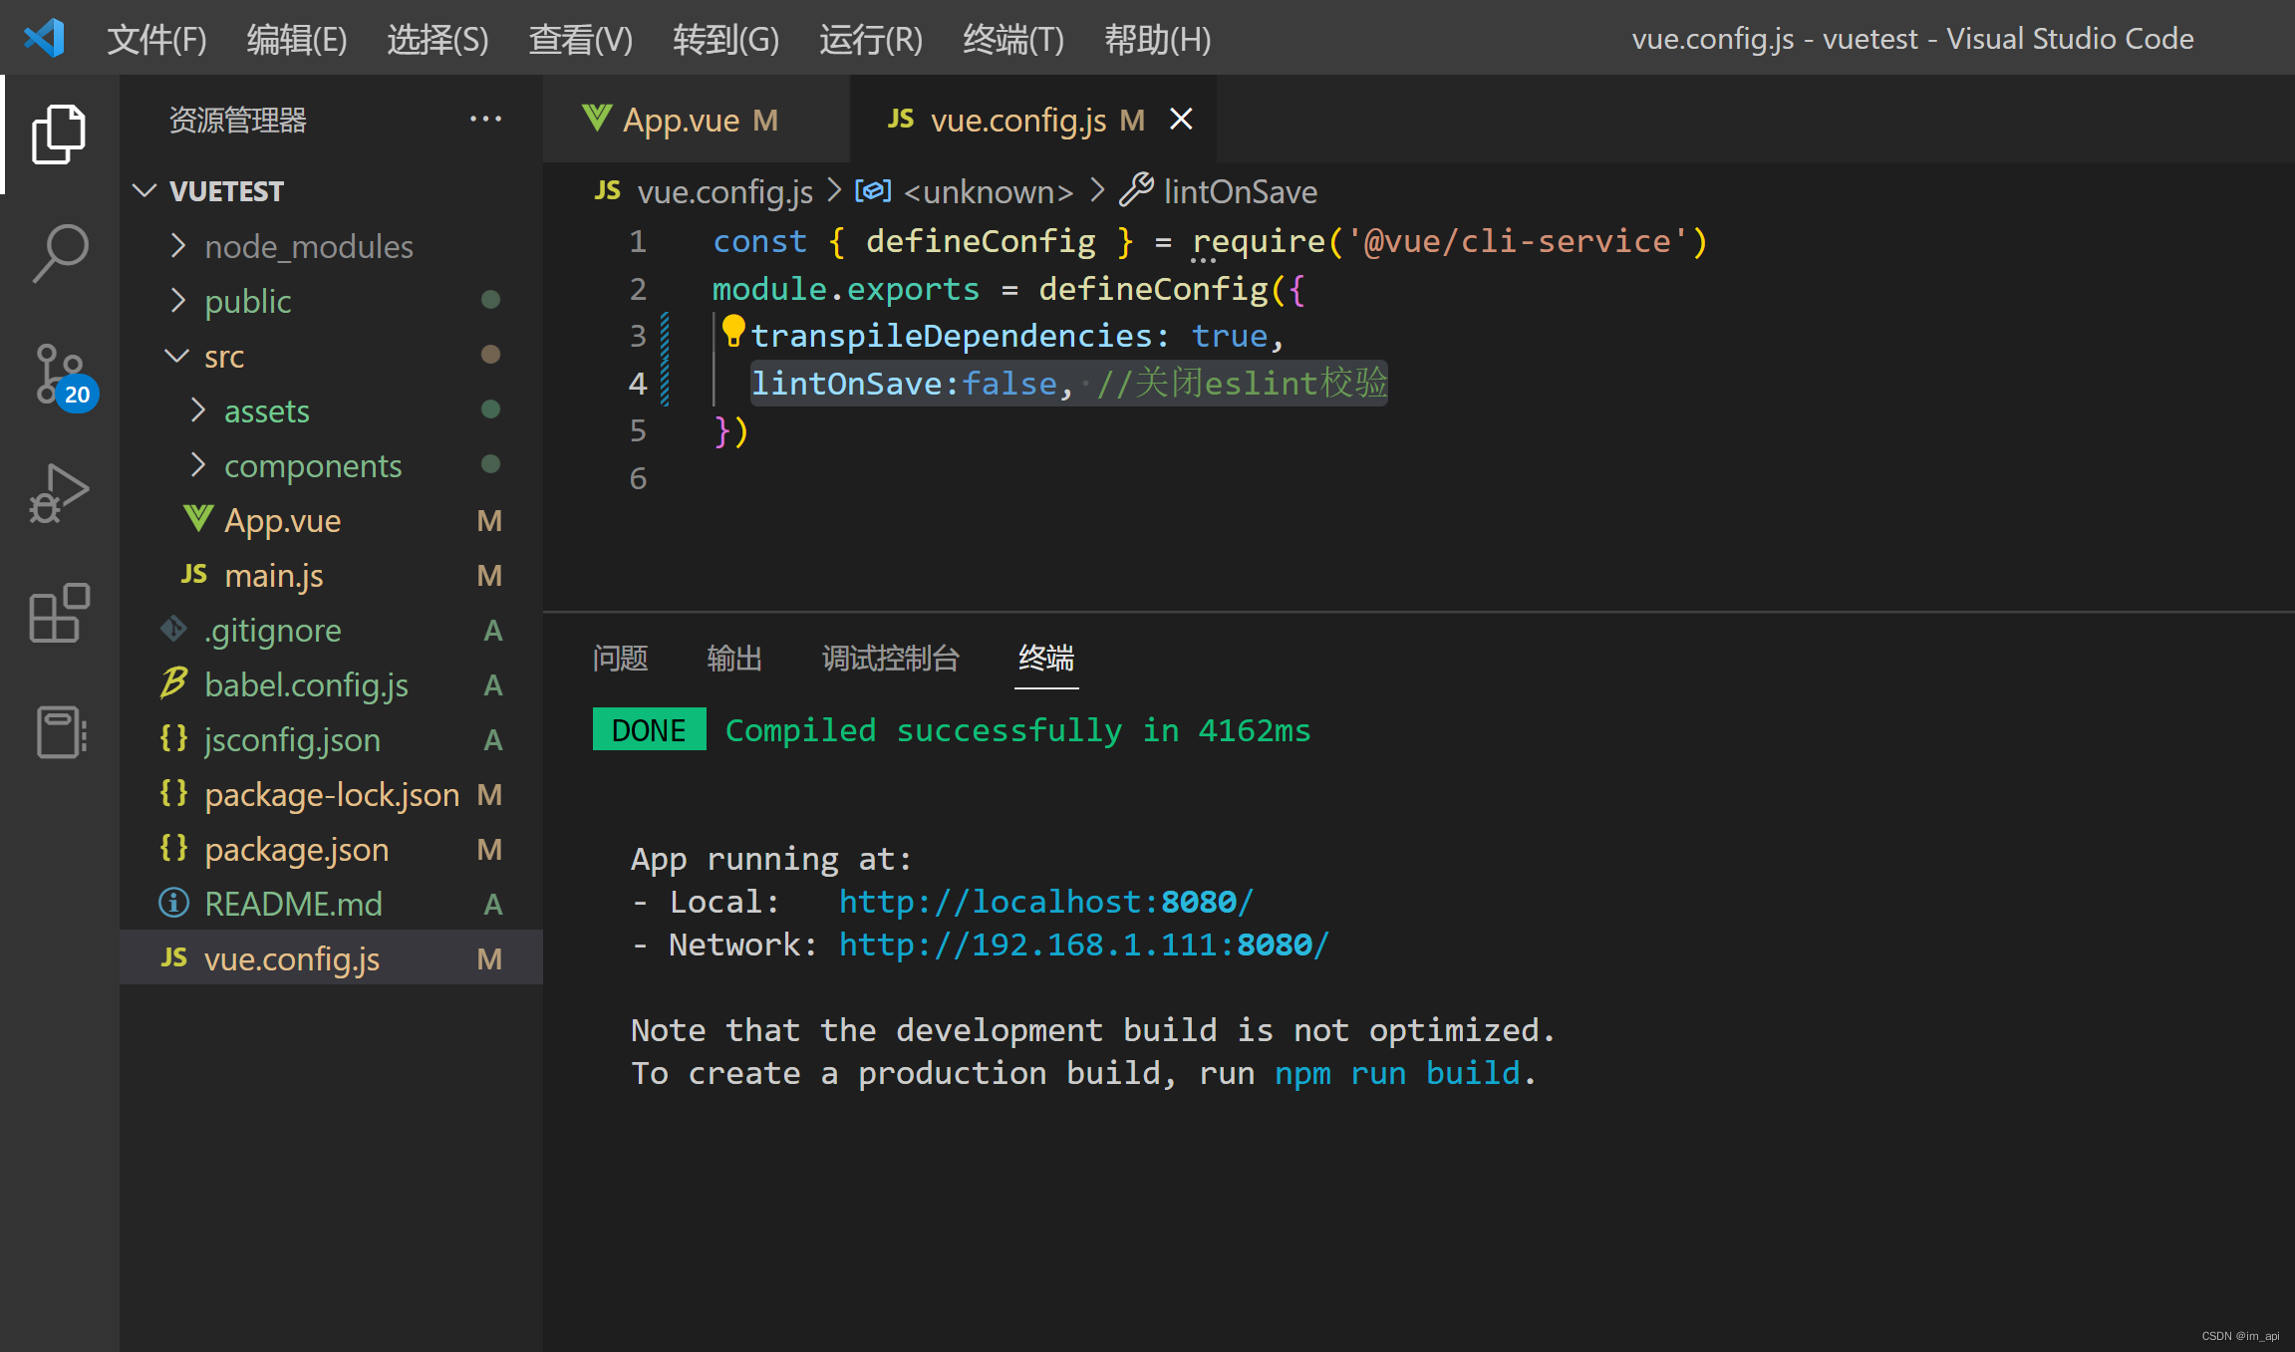
Task: Open the Run and Debug view
Action: [x=59, y=493]
